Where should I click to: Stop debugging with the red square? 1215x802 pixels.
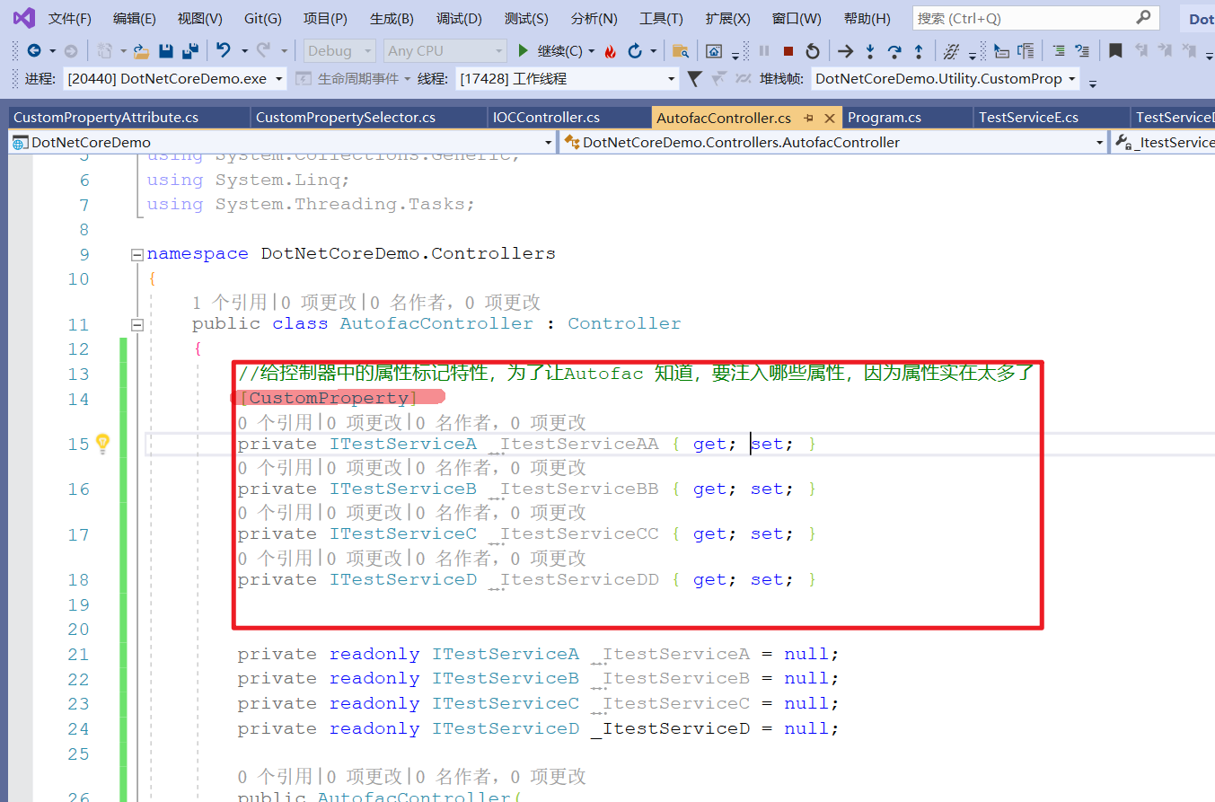point(788,51)
